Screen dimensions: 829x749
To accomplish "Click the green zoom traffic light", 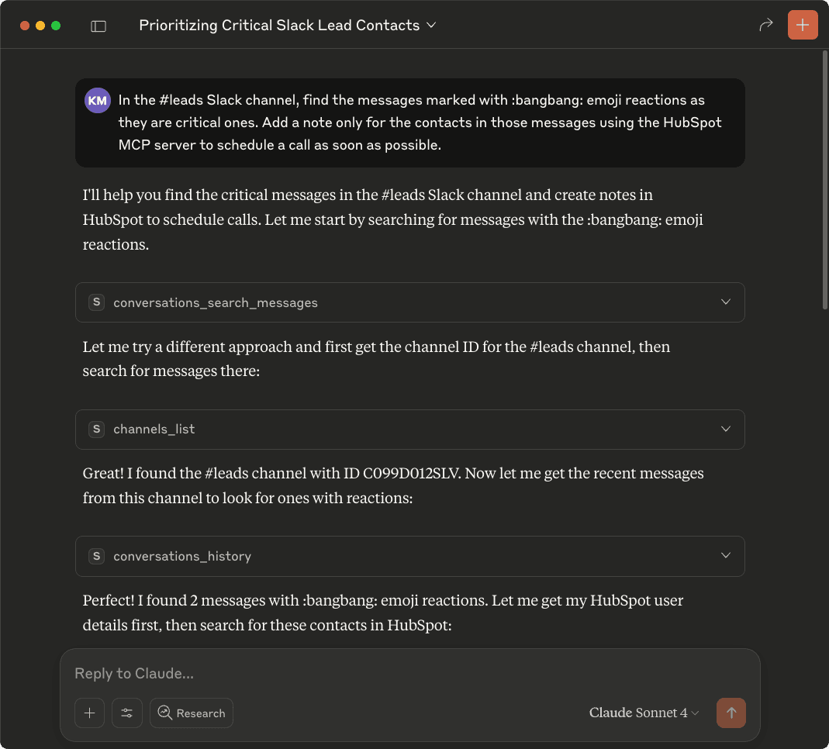I will 54,25.
